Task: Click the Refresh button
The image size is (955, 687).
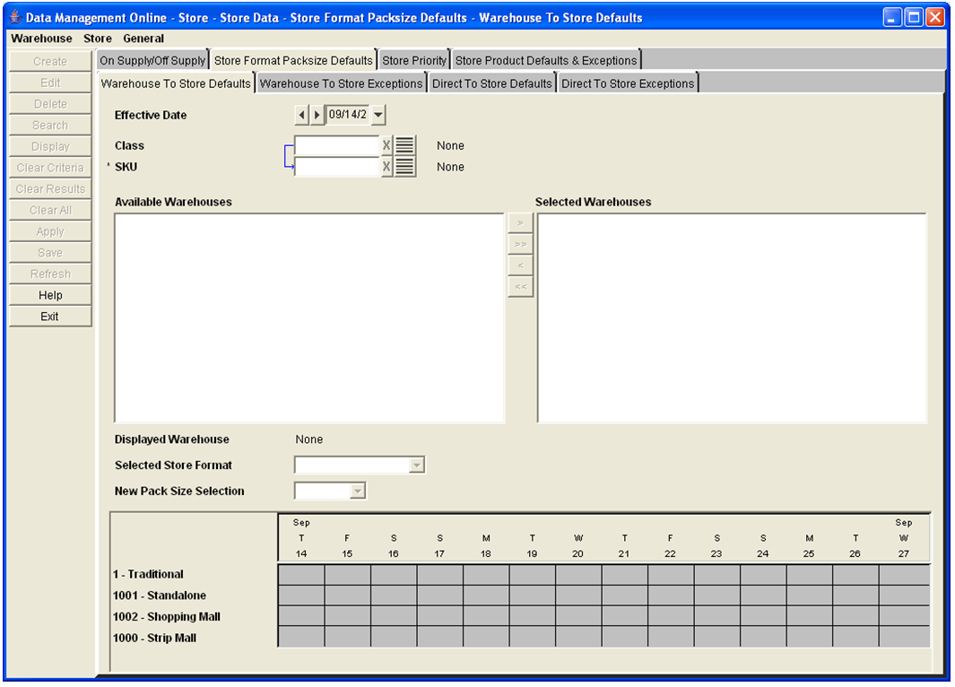Action: coord(50,274)
